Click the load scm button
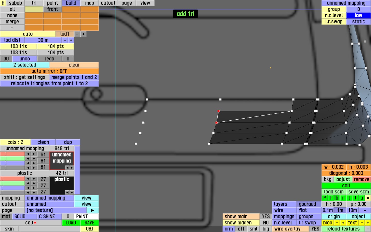The image size is (371, 232). (334, 192)
